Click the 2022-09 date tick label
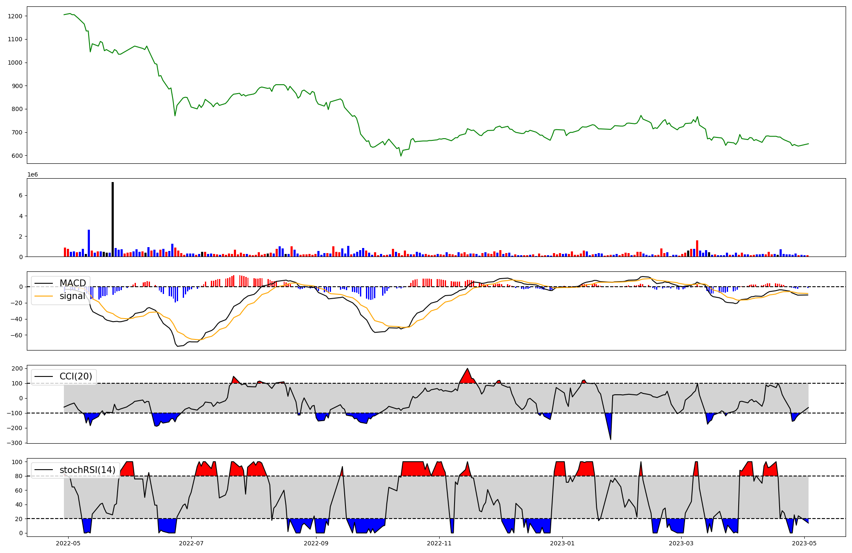The width and height of the screenshot is (852, 553). point(316,543)
